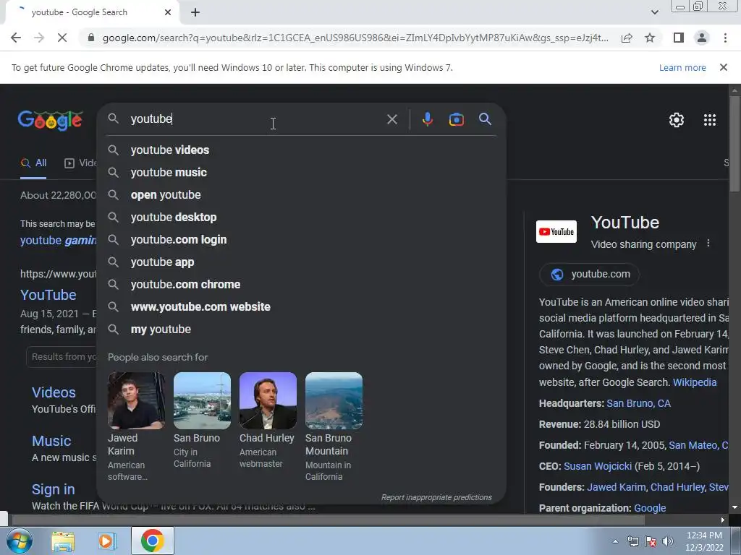Open YouTube knowledge panel more options
The height and width of the screenshot is (555, 741).
coord(708,243)
